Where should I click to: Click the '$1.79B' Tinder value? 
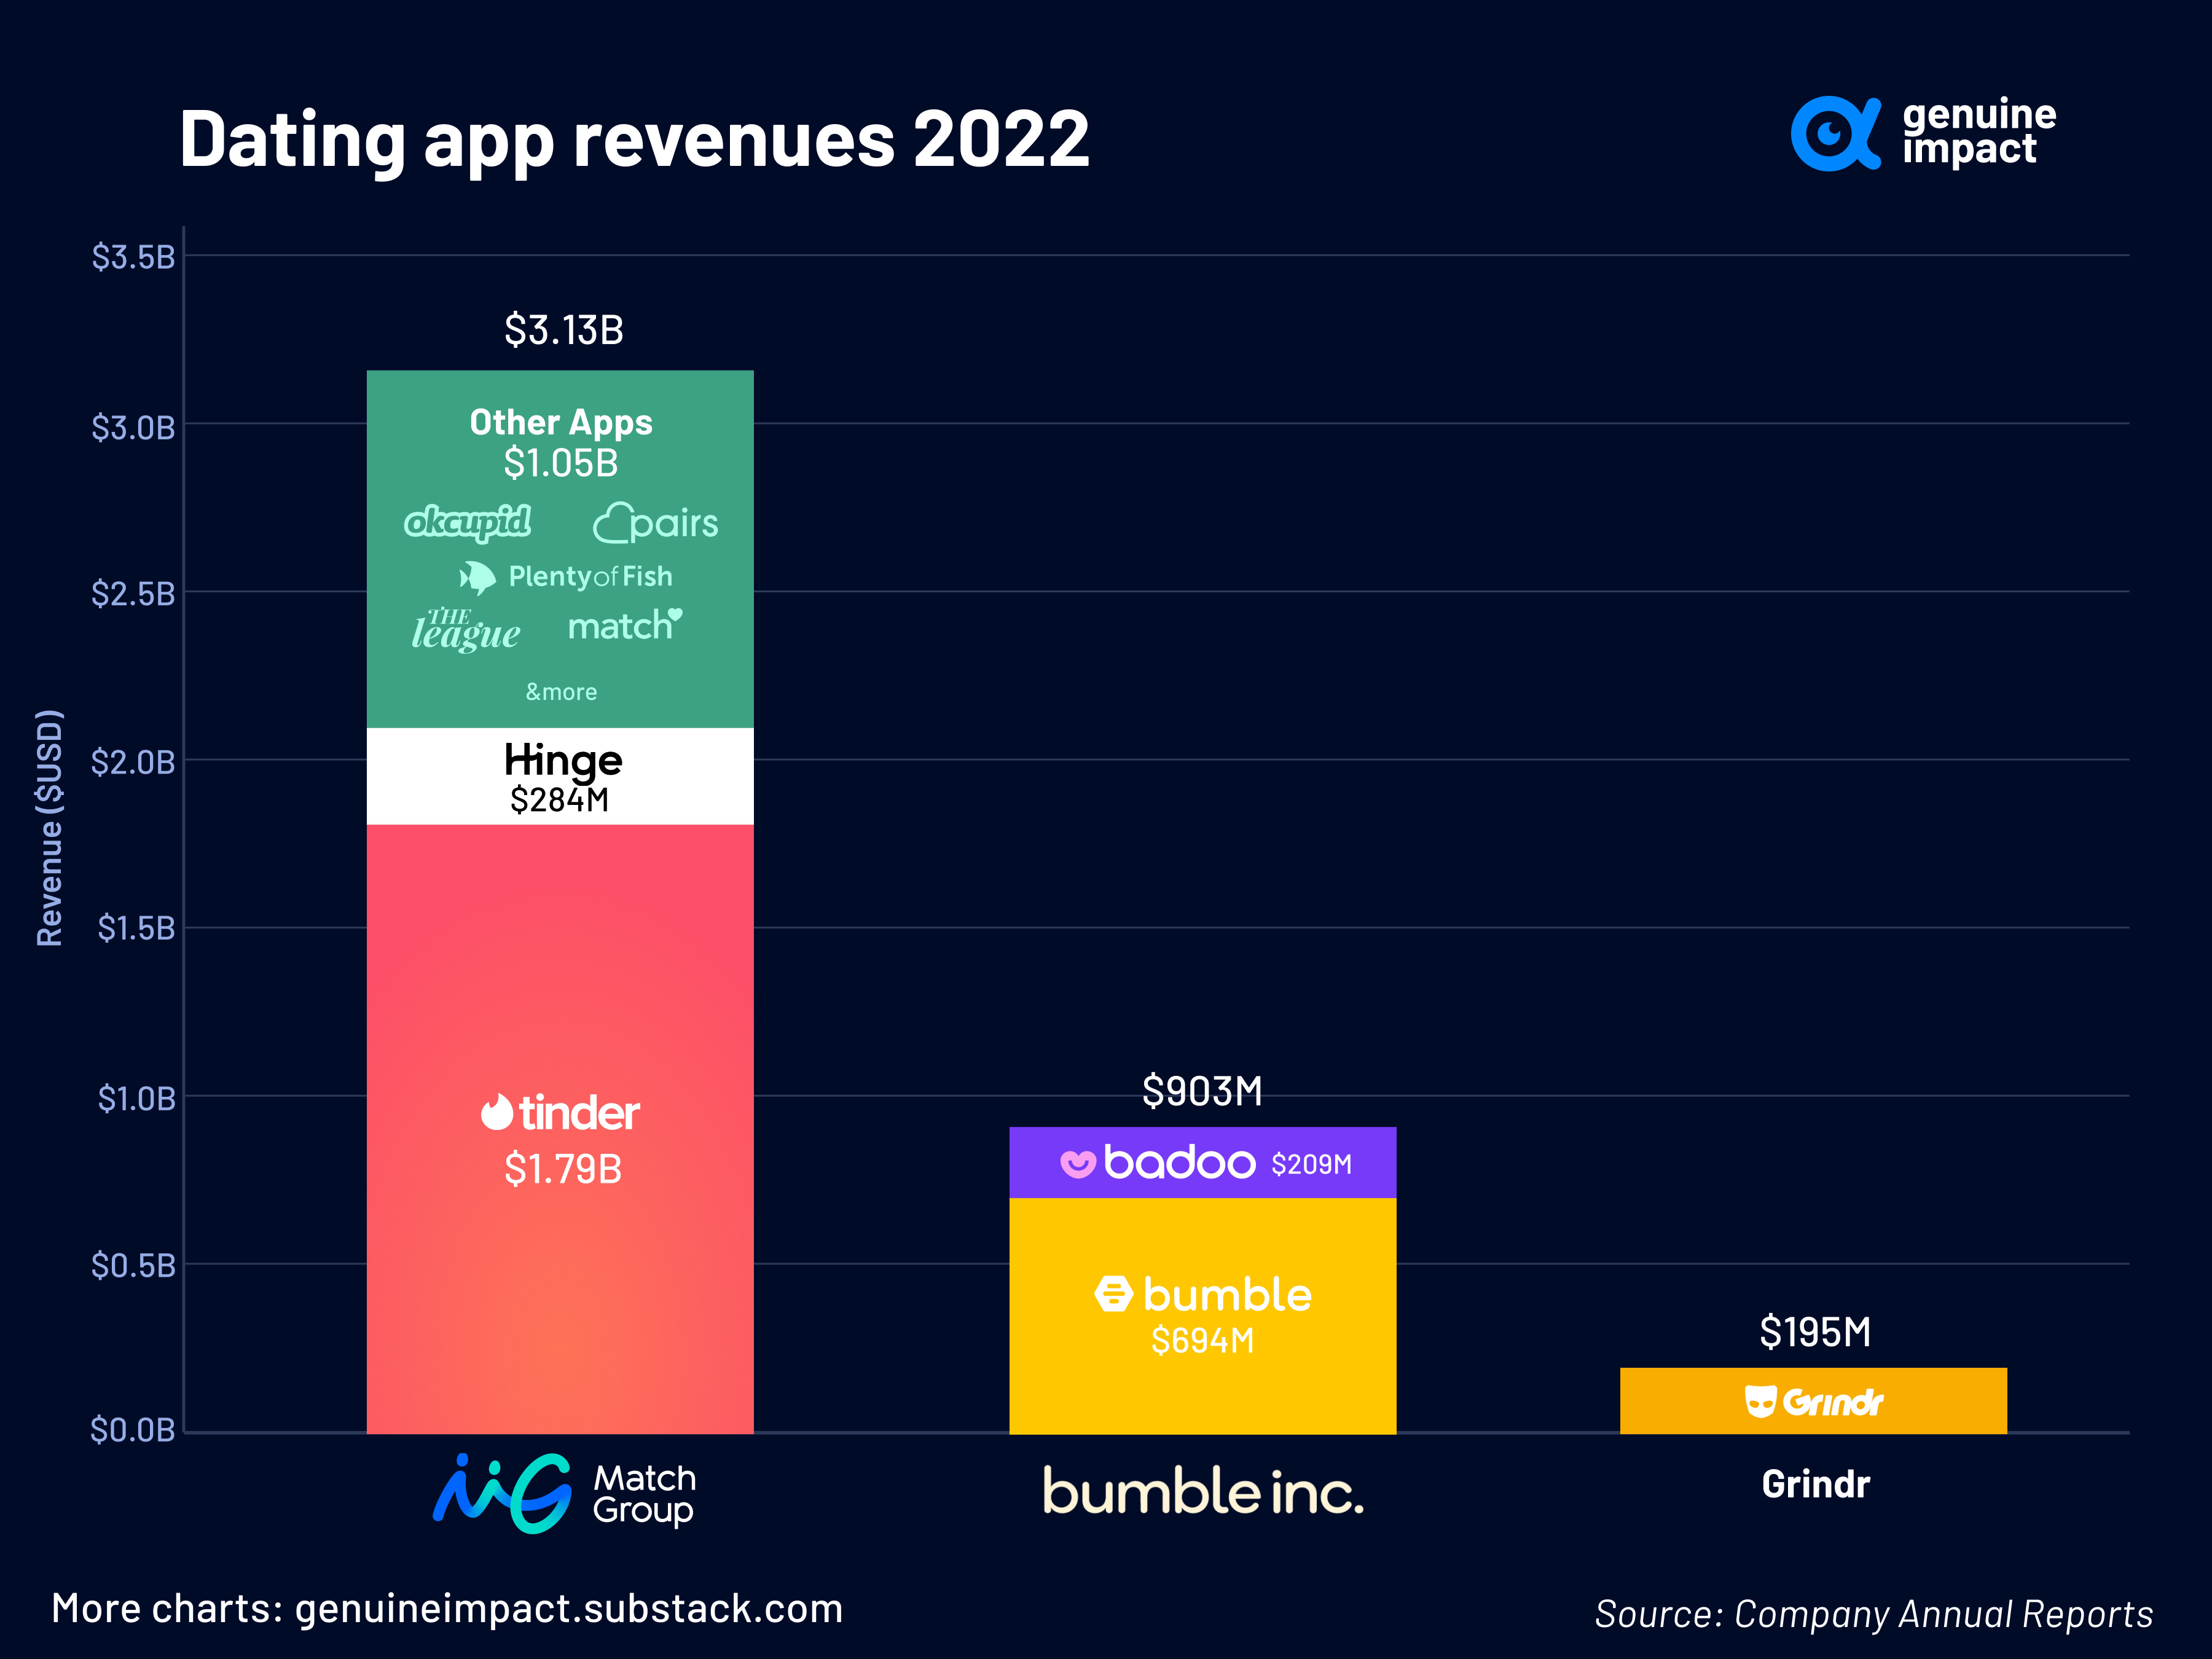[563, 1168]
